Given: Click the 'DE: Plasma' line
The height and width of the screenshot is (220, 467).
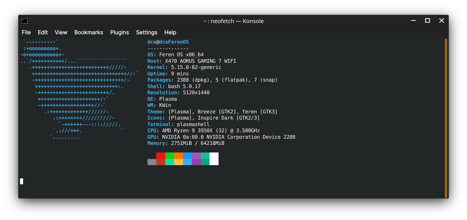Looking at the screenshot, I should pos(162,99).
